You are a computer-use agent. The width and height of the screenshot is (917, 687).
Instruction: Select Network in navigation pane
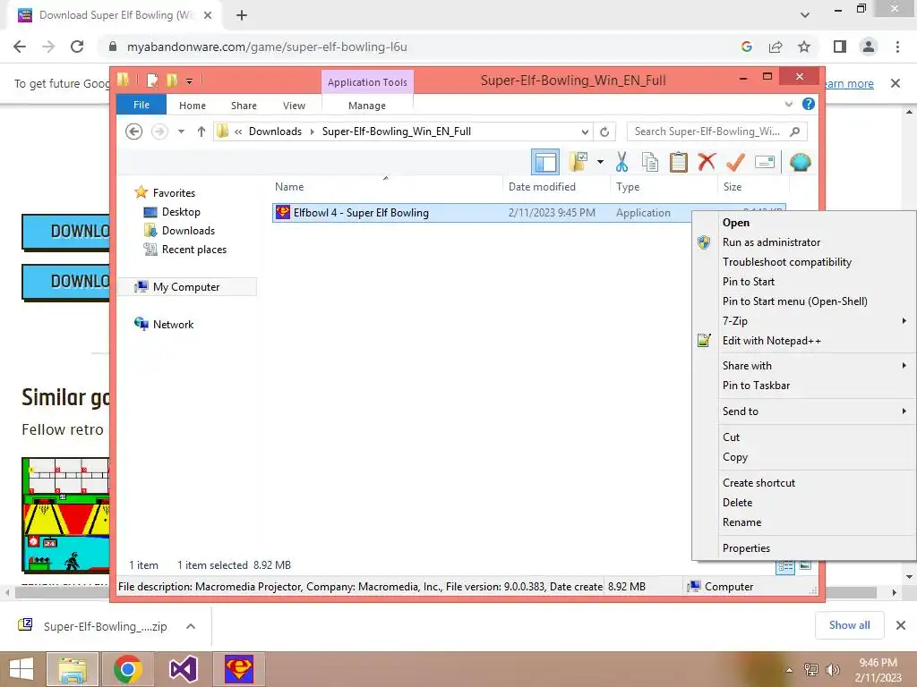173,324
